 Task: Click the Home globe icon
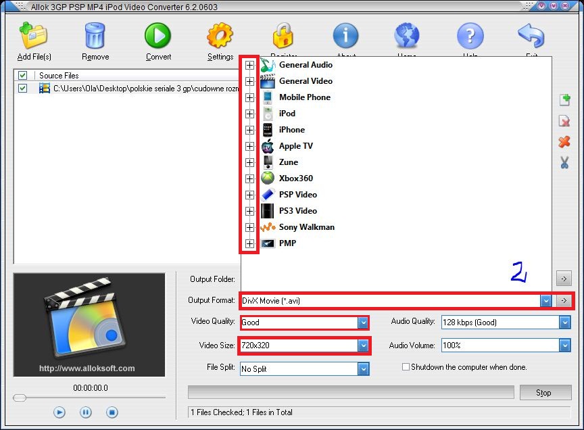(x=407, y=36)
